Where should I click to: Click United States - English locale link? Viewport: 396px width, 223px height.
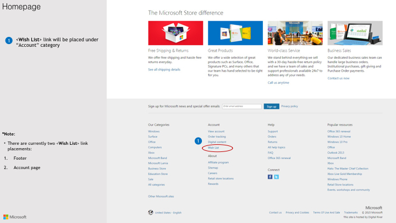click(168, 213)
